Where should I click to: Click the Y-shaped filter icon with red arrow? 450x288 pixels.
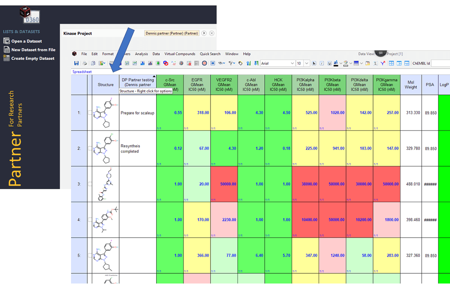pos(383,63)
